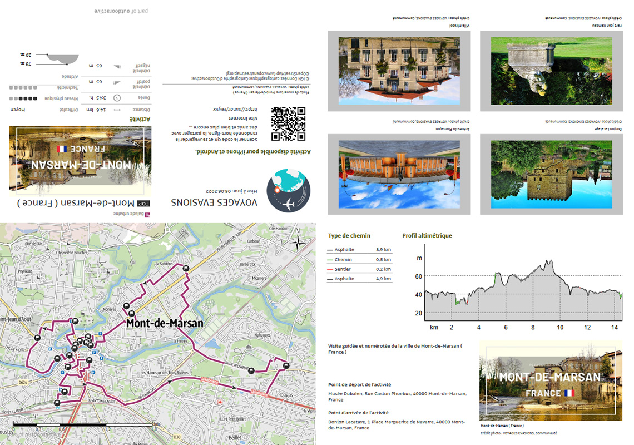Click the red Sentier legend line
The image size is (634, 445).
[x=330, y=269]
